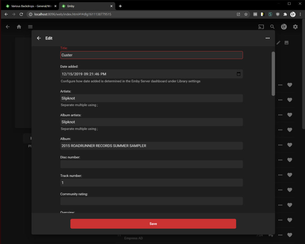Image resolution: width=305 pixels, height=244 pixels.
Task: Open the options menu on the top track row
Action: 280,85
